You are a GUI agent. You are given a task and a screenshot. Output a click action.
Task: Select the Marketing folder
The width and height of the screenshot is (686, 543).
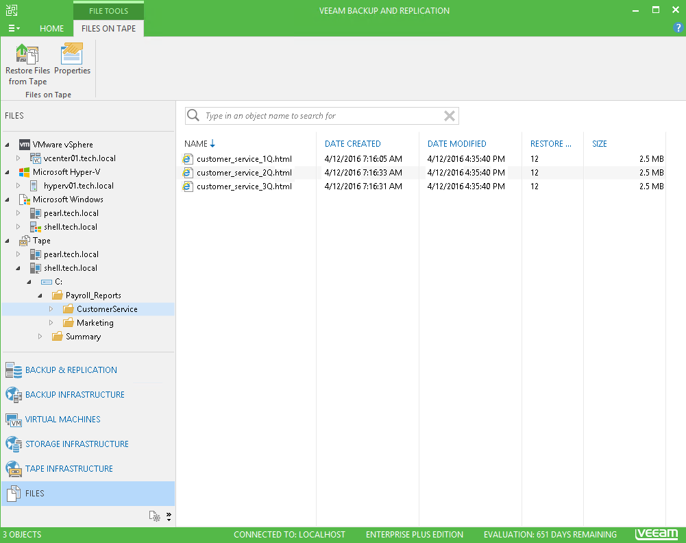pos(95,323)
